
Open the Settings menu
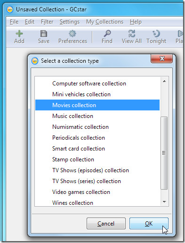pyautogui.click(x=70, y=22)
